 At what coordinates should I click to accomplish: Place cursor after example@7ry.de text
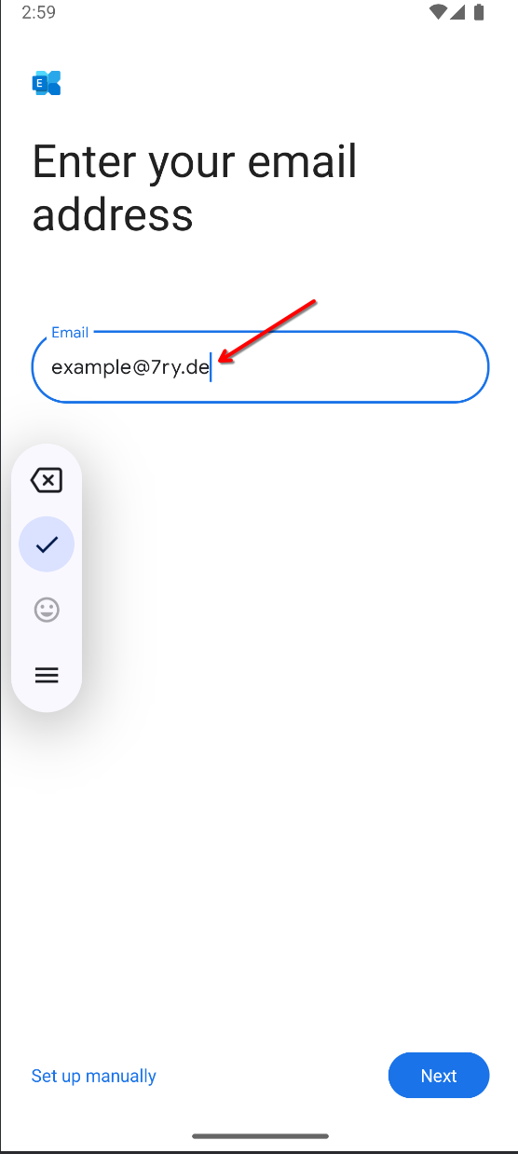point(211,367)
